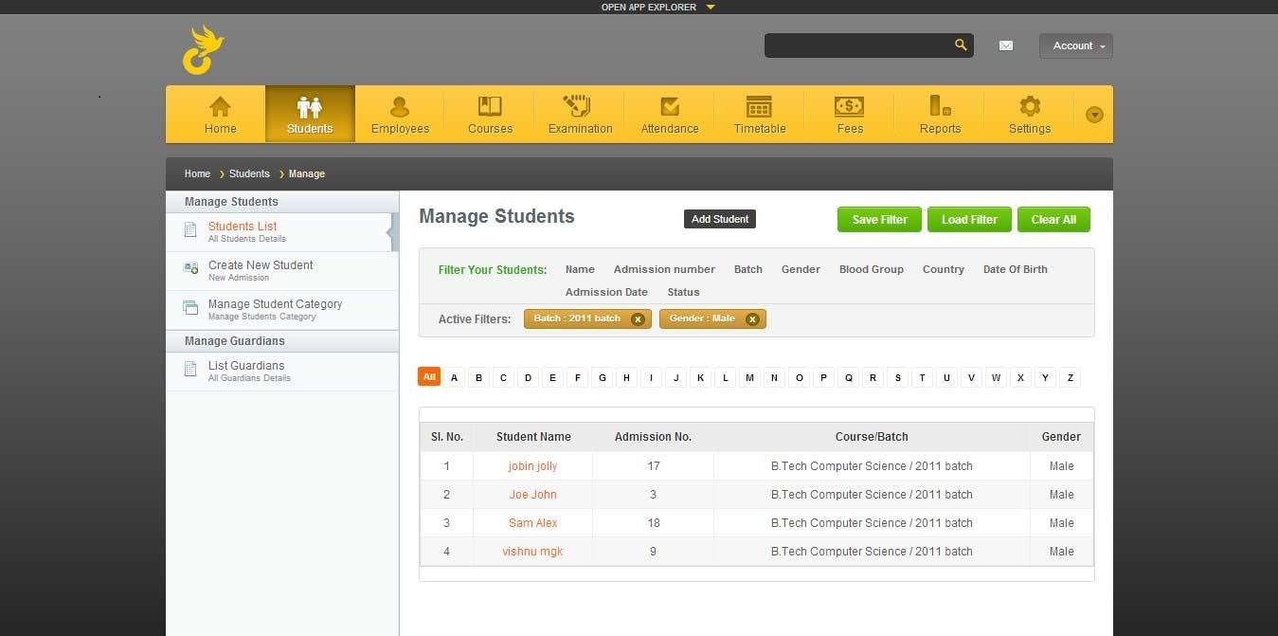Click the Add Student button
1278x636 pixels.
720,219
